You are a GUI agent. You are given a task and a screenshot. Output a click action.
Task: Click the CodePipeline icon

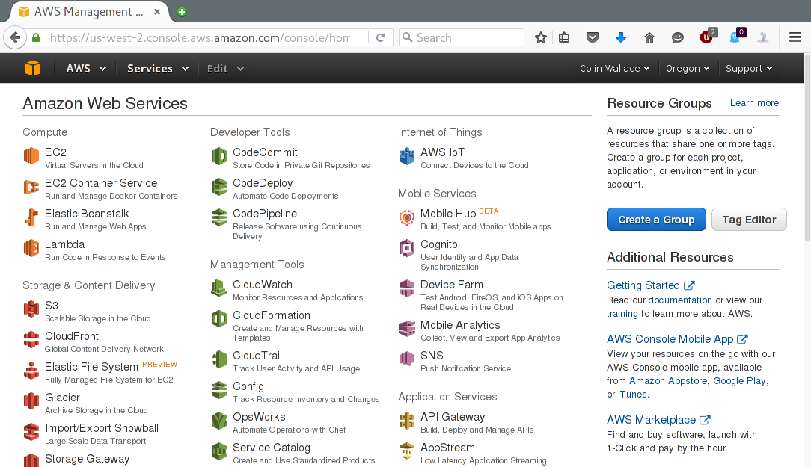[x=219, y=217]
